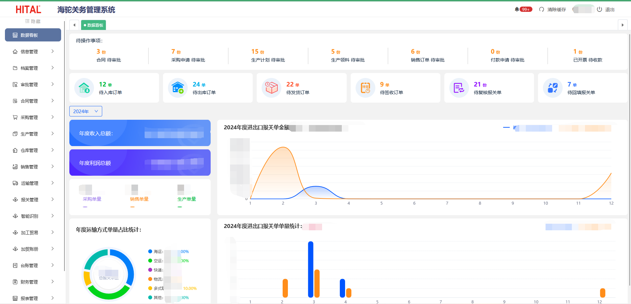Expand the 运输管理 menu chevron
Screen dimensions: 631x304
[x=53, y=183]
